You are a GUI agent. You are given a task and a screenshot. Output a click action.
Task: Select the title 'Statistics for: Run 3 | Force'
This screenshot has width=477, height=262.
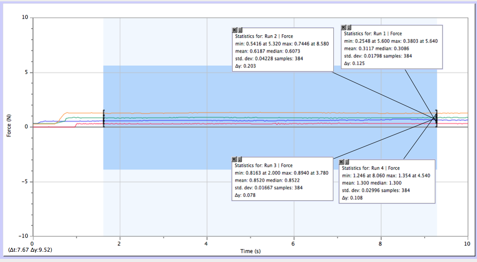264,165
